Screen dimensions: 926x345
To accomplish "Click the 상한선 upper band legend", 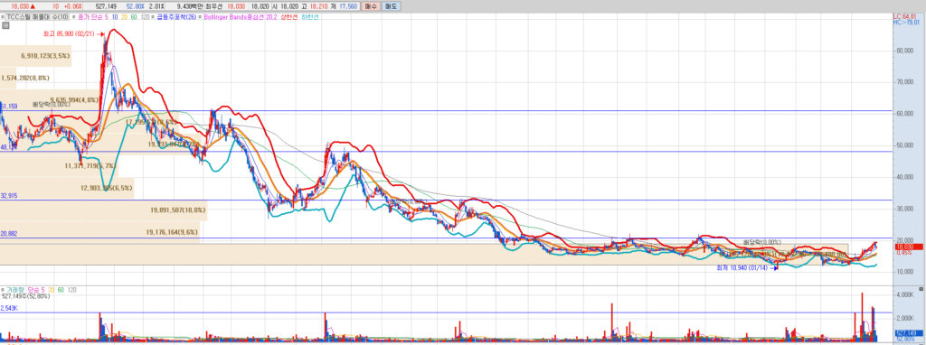I will 288,17.
